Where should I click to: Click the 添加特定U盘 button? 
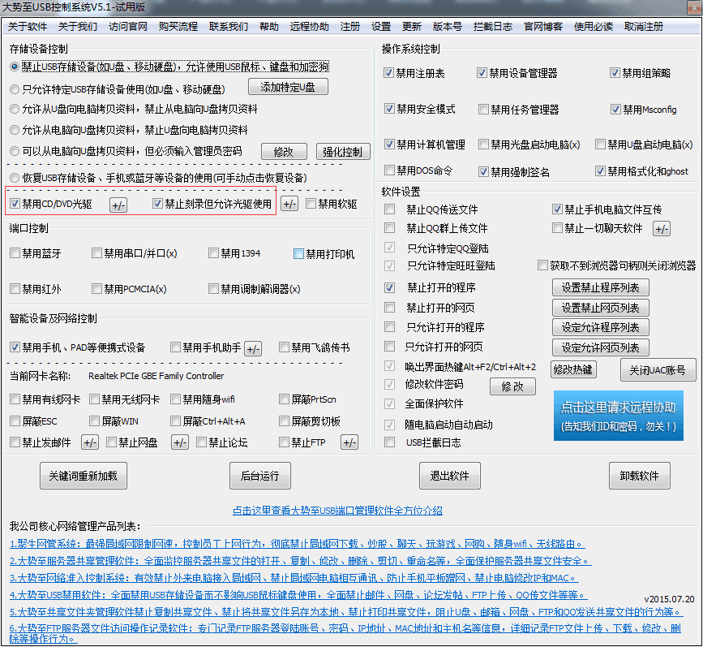coord(287,87)
